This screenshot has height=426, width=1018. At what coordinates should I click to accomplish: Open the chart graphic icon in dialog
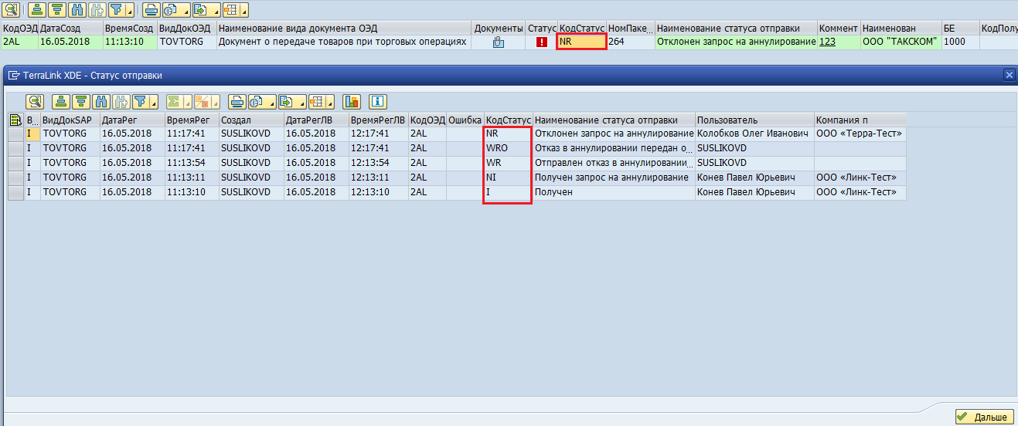[352, 102]
